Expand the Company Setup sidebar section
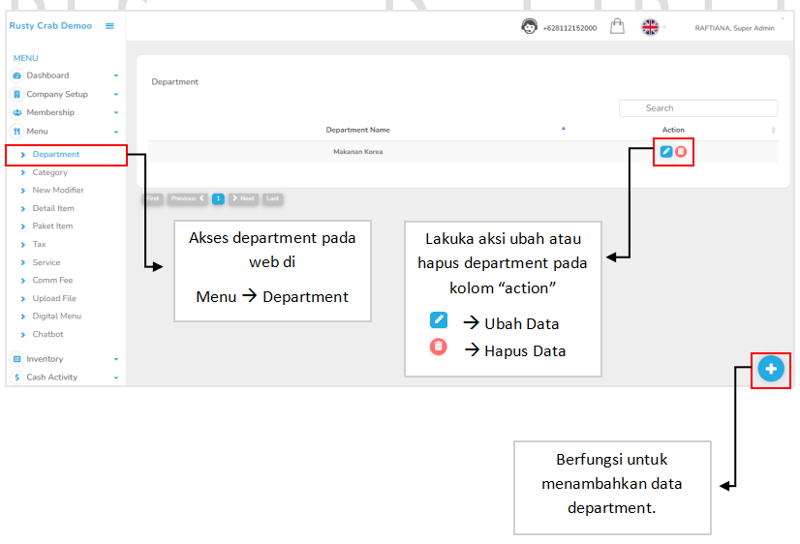Screen dimensions: 800x544 (65, 94)
